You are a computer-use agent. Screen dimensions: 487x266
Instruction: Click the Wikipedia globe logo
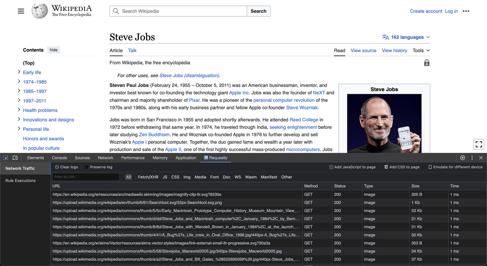(39, 11)
